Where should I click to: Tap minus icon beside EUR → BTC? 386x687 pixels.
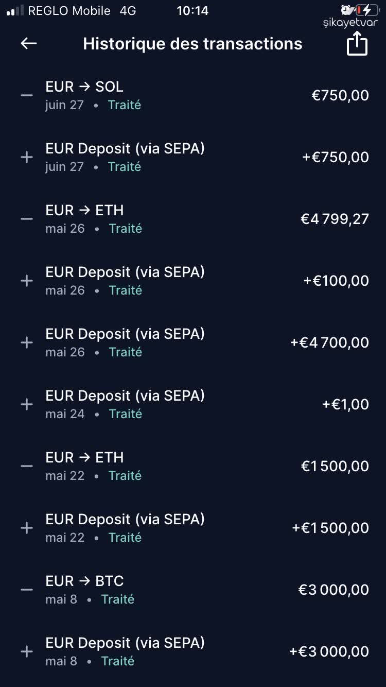point(27,590)
